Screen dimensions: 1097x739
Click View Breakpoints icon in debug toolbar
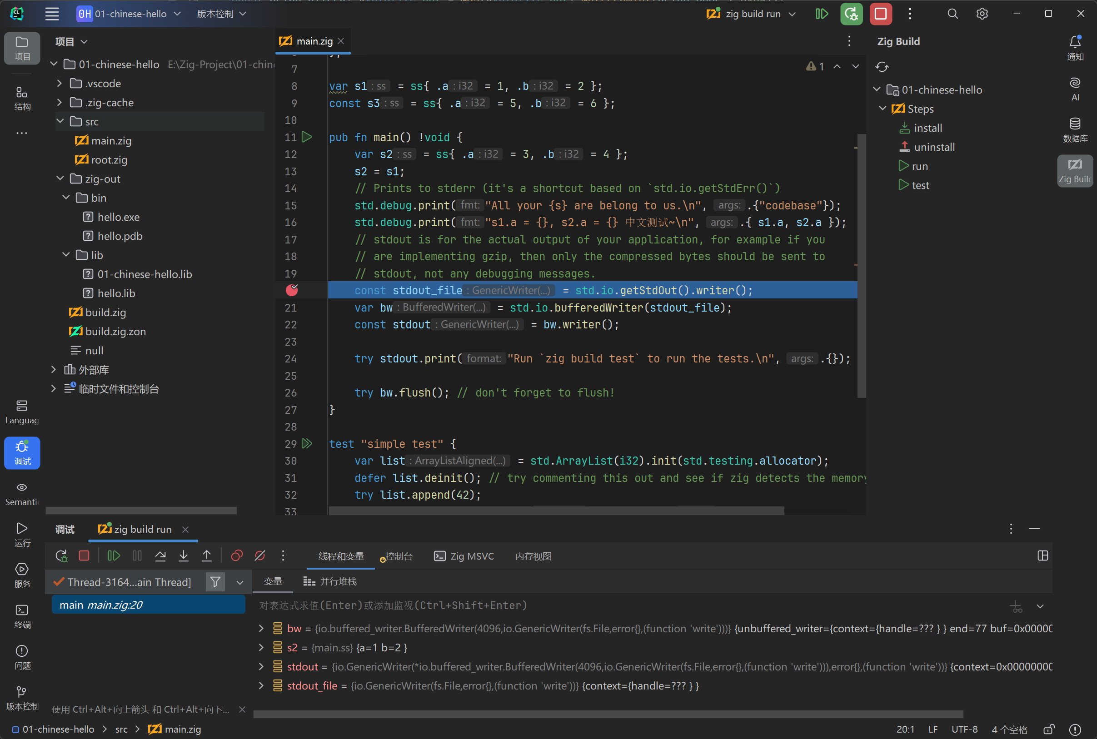pos(237,556)
